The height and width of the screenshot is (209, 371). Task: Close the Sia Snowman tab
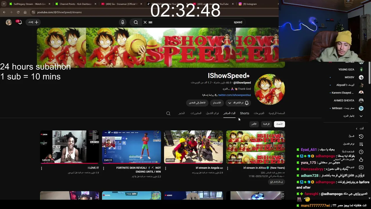[141, 4]
